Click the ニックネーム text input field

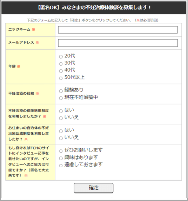(x=118, y=30)
